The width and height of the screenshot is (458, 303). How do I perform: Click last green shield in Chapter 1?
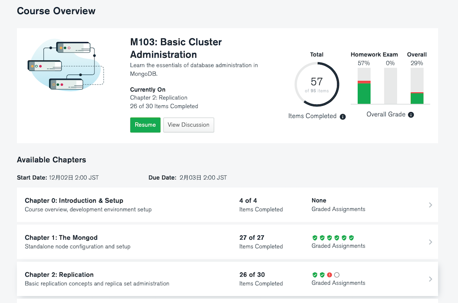[x=351, y=238]
